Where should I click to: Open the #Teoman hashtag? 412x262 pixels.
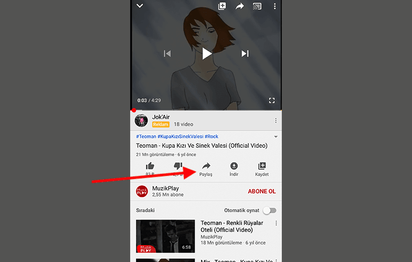(146, 136)
